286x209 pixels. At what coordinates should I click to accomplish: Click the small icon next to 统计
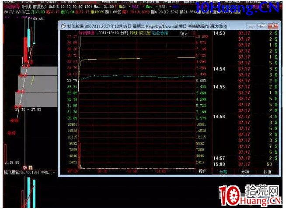click(x=193, y=33)
